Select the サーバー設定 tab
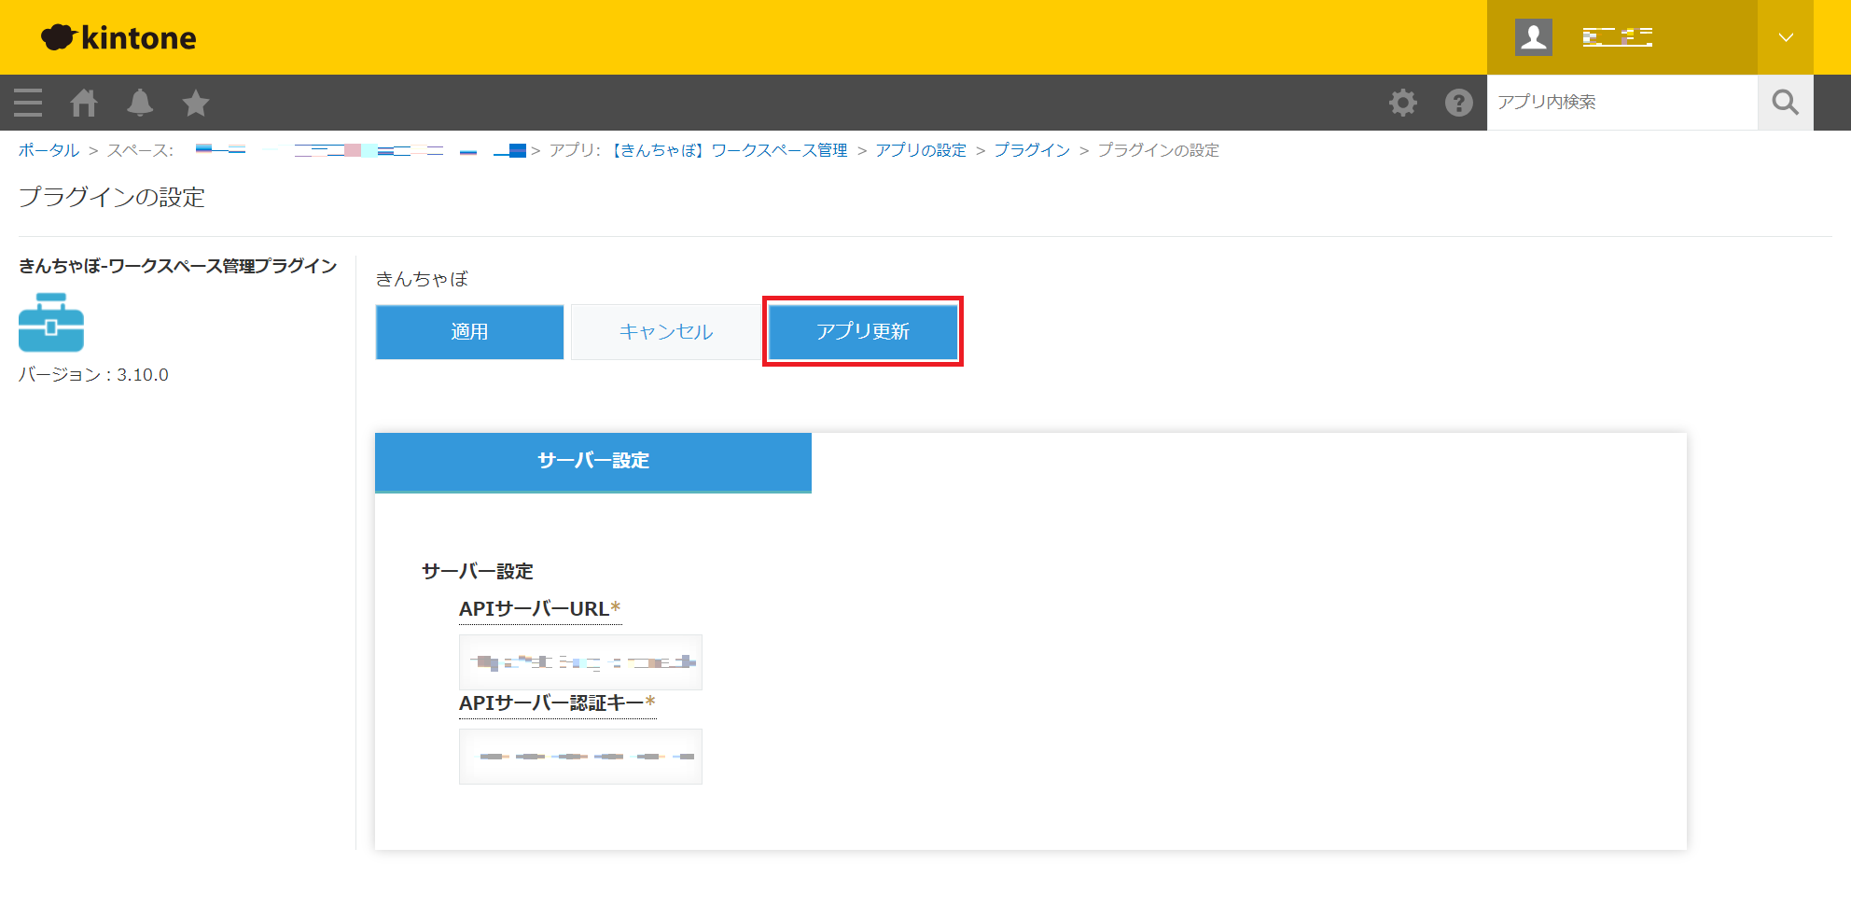The image size is (1851, 918). pyautogui.click(x=592, y=461)
